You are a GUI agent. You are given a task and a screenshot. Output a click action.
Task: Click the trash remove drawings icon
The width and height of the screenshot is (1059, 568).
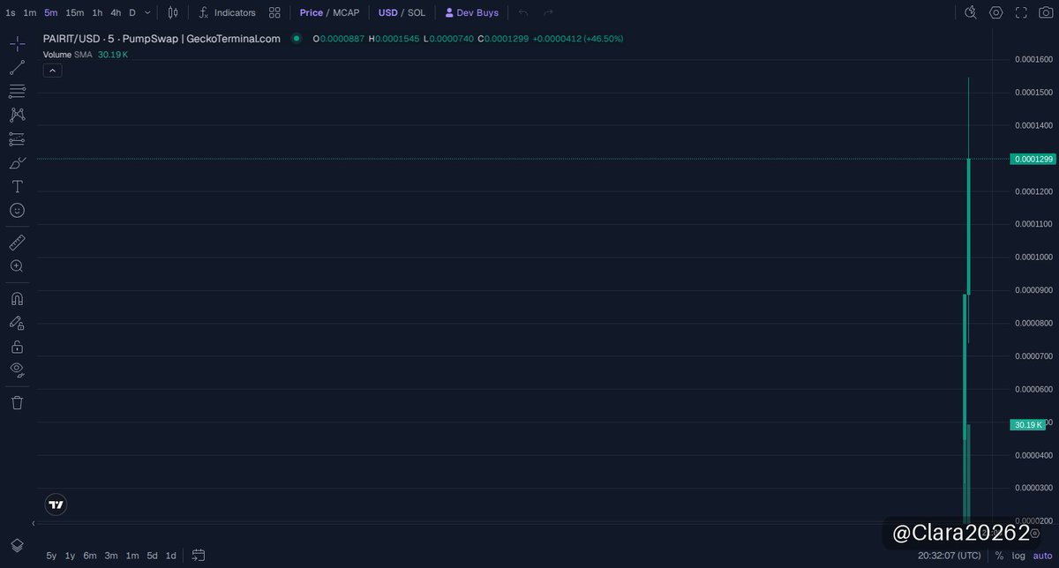(17, 402)
